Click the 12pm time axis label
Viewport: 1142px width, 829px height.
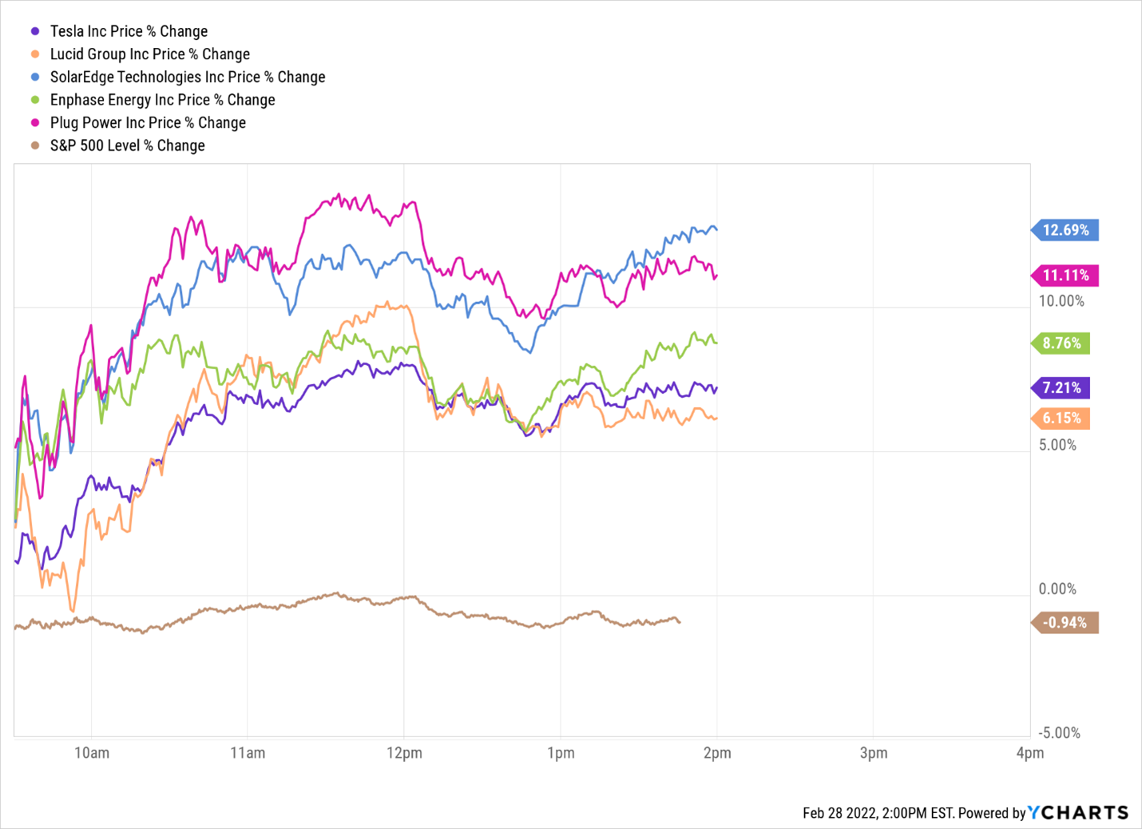(404, 753)
